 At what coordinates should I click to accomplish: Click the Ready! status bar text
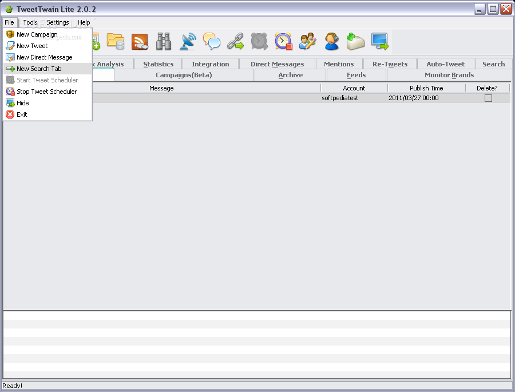click(x=13, y=386)
